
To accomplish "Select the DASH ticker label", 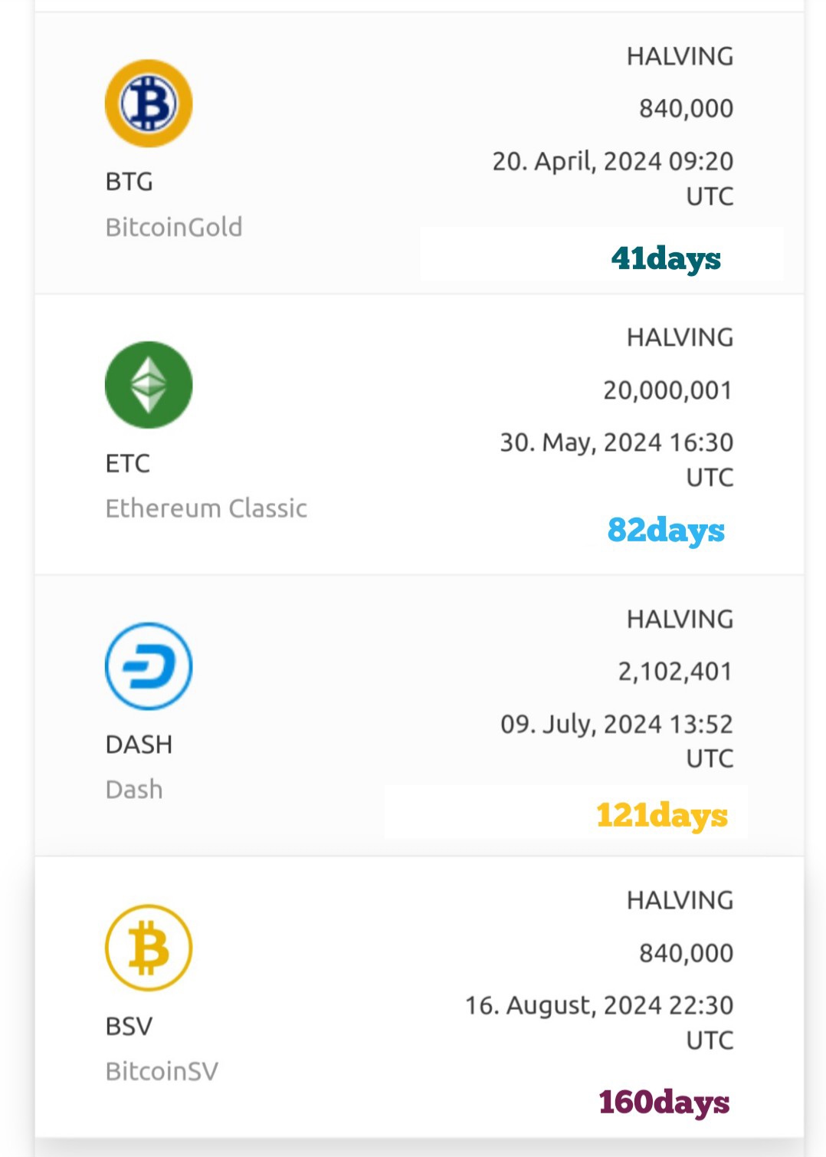I will pyautogui.click(x=139, y=744).
